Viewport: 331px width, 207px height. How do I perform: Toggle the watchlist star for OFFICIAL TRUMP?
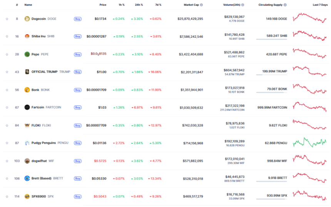tap(7, 72)
